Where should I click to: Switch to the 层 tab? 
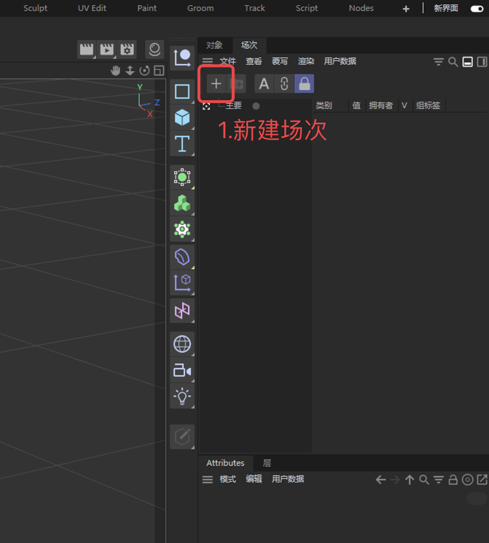pyautogui.click(x=267, y=463)
